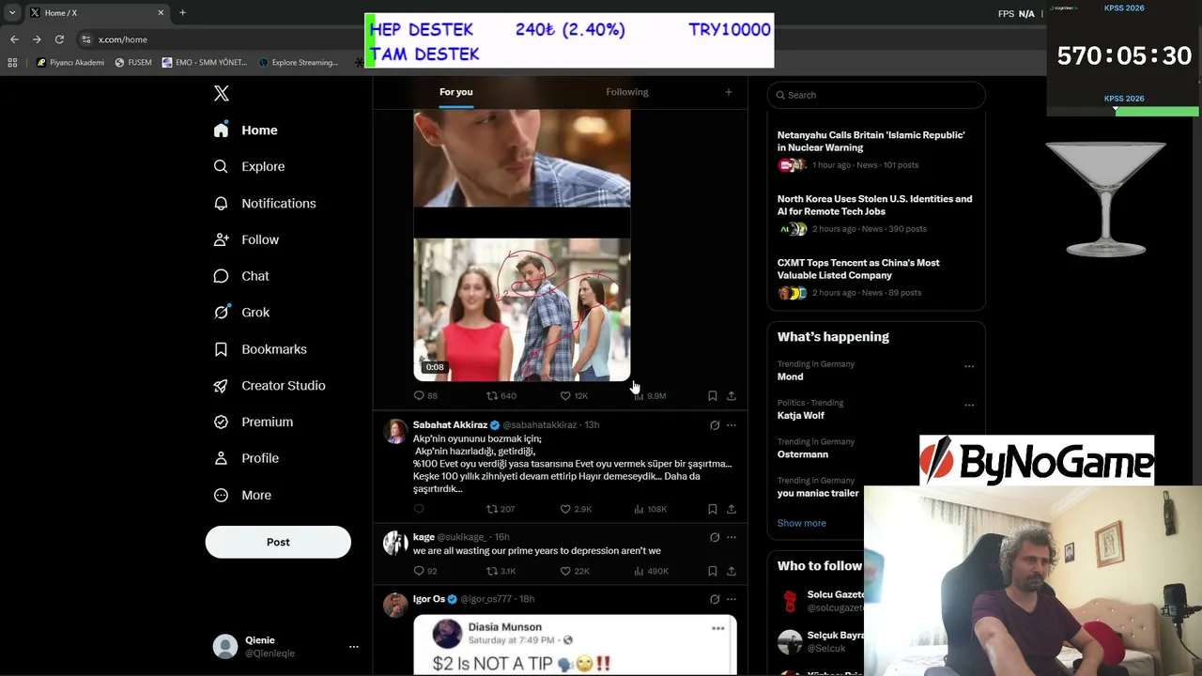This screenshot has height=676, width=1202.
Task: Ask Grok about Igor Os's post
Action: (715, 599)
